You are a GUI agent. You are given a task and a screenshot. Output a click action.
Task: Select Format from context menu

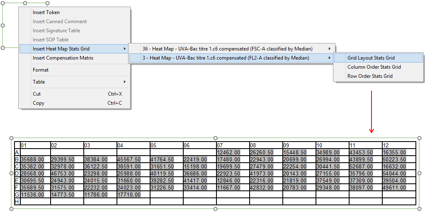[x=41, y=70]
